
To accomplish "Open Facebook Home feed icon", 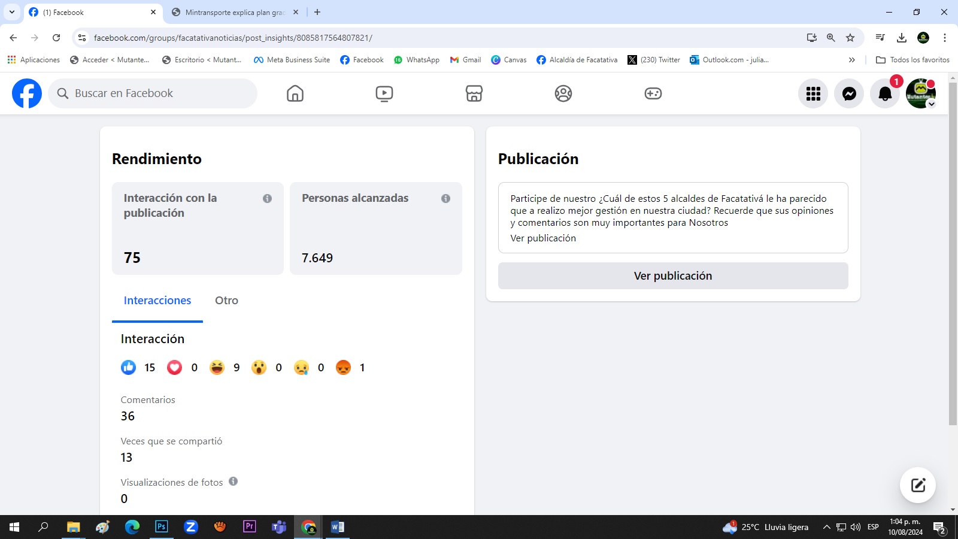I will click(x=295, y=93).
